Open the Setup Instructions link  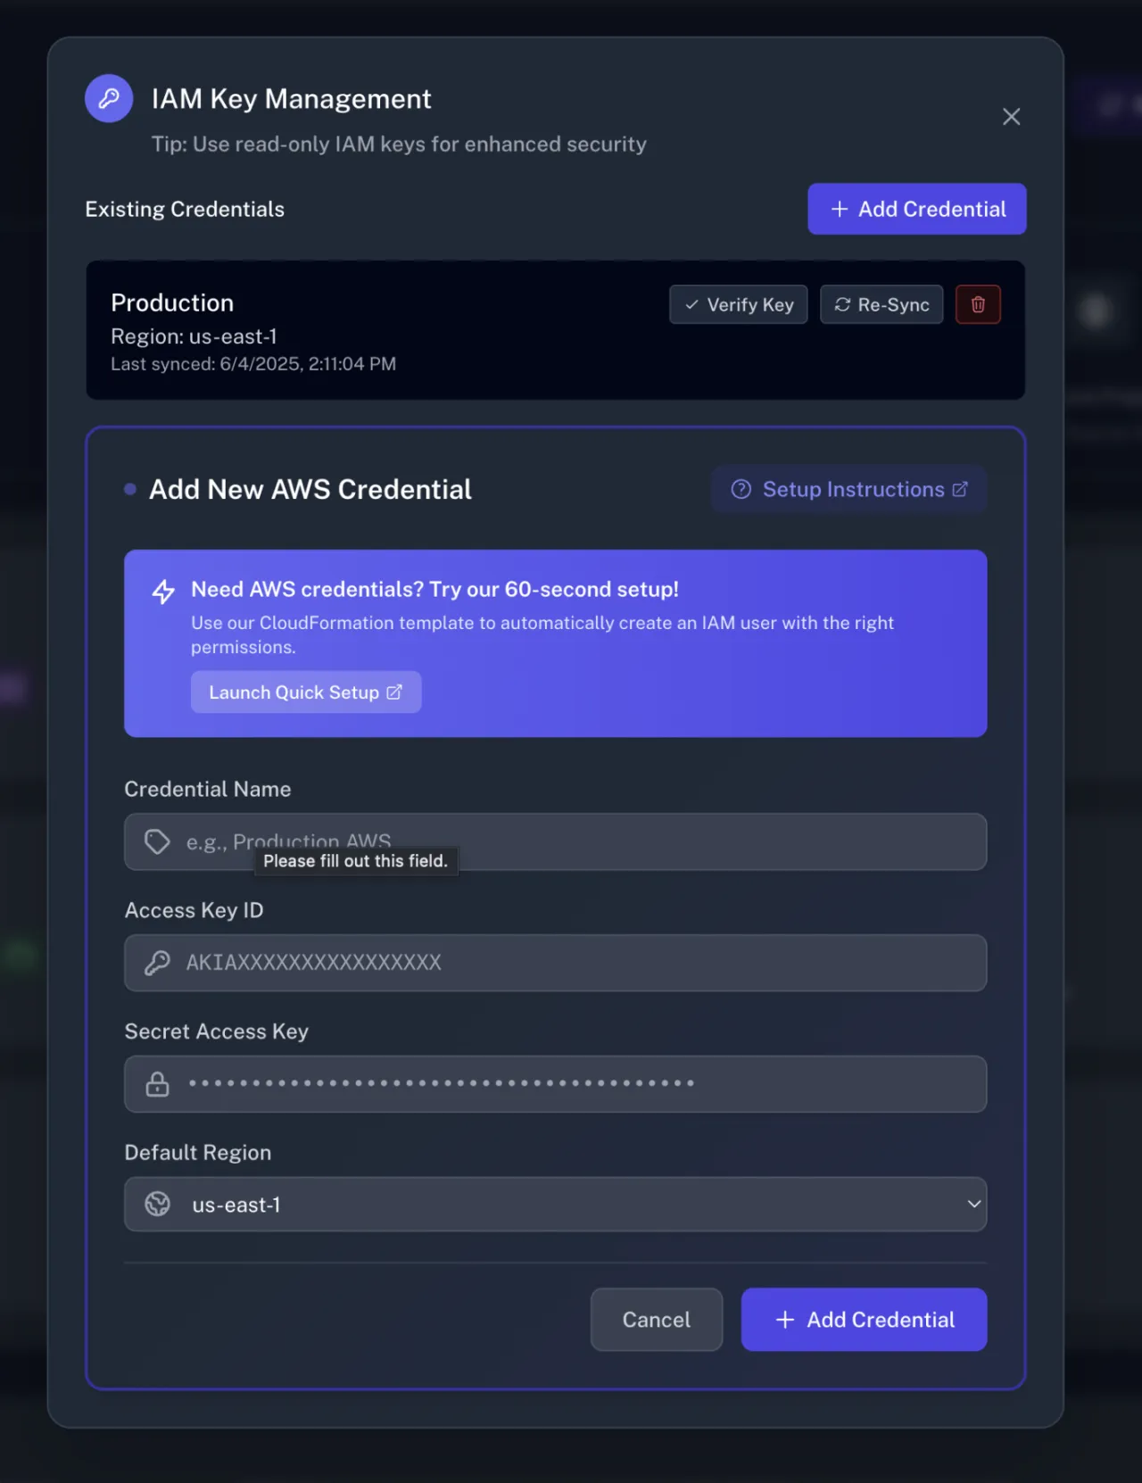click(x=853, y=489)
